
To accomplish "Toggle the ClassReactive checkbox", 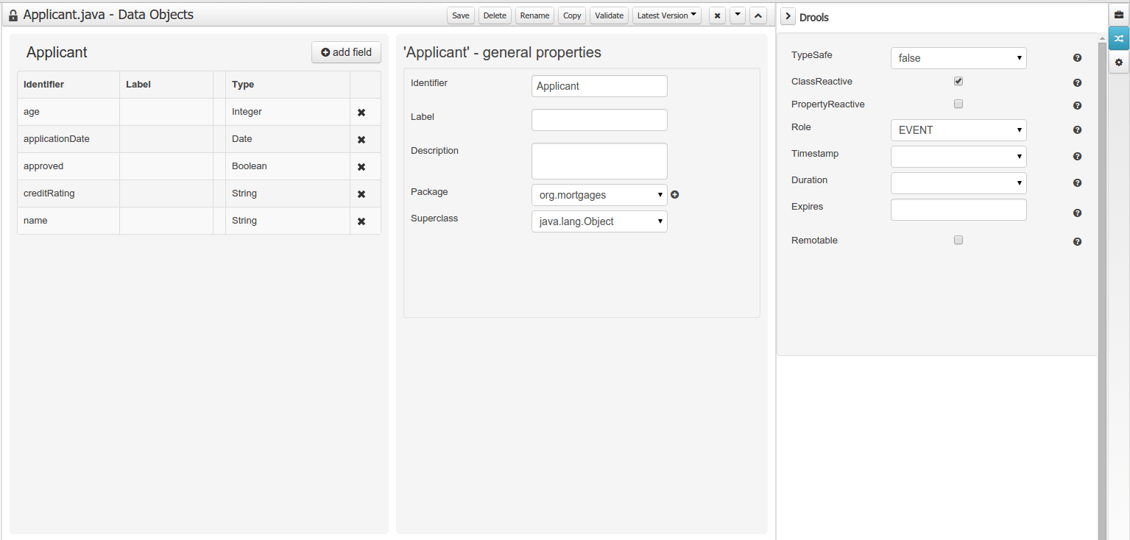I will (958, 81).
